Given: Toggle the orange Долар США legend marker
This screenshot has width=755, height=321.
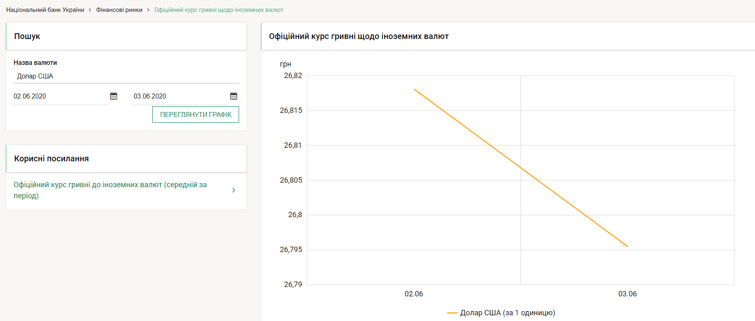Looking at the screenshot, I should 452,313.
